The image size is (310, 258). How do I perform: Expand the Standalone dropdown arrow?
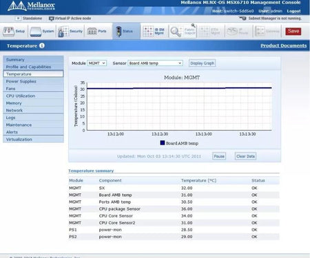[x=18, y=19]
